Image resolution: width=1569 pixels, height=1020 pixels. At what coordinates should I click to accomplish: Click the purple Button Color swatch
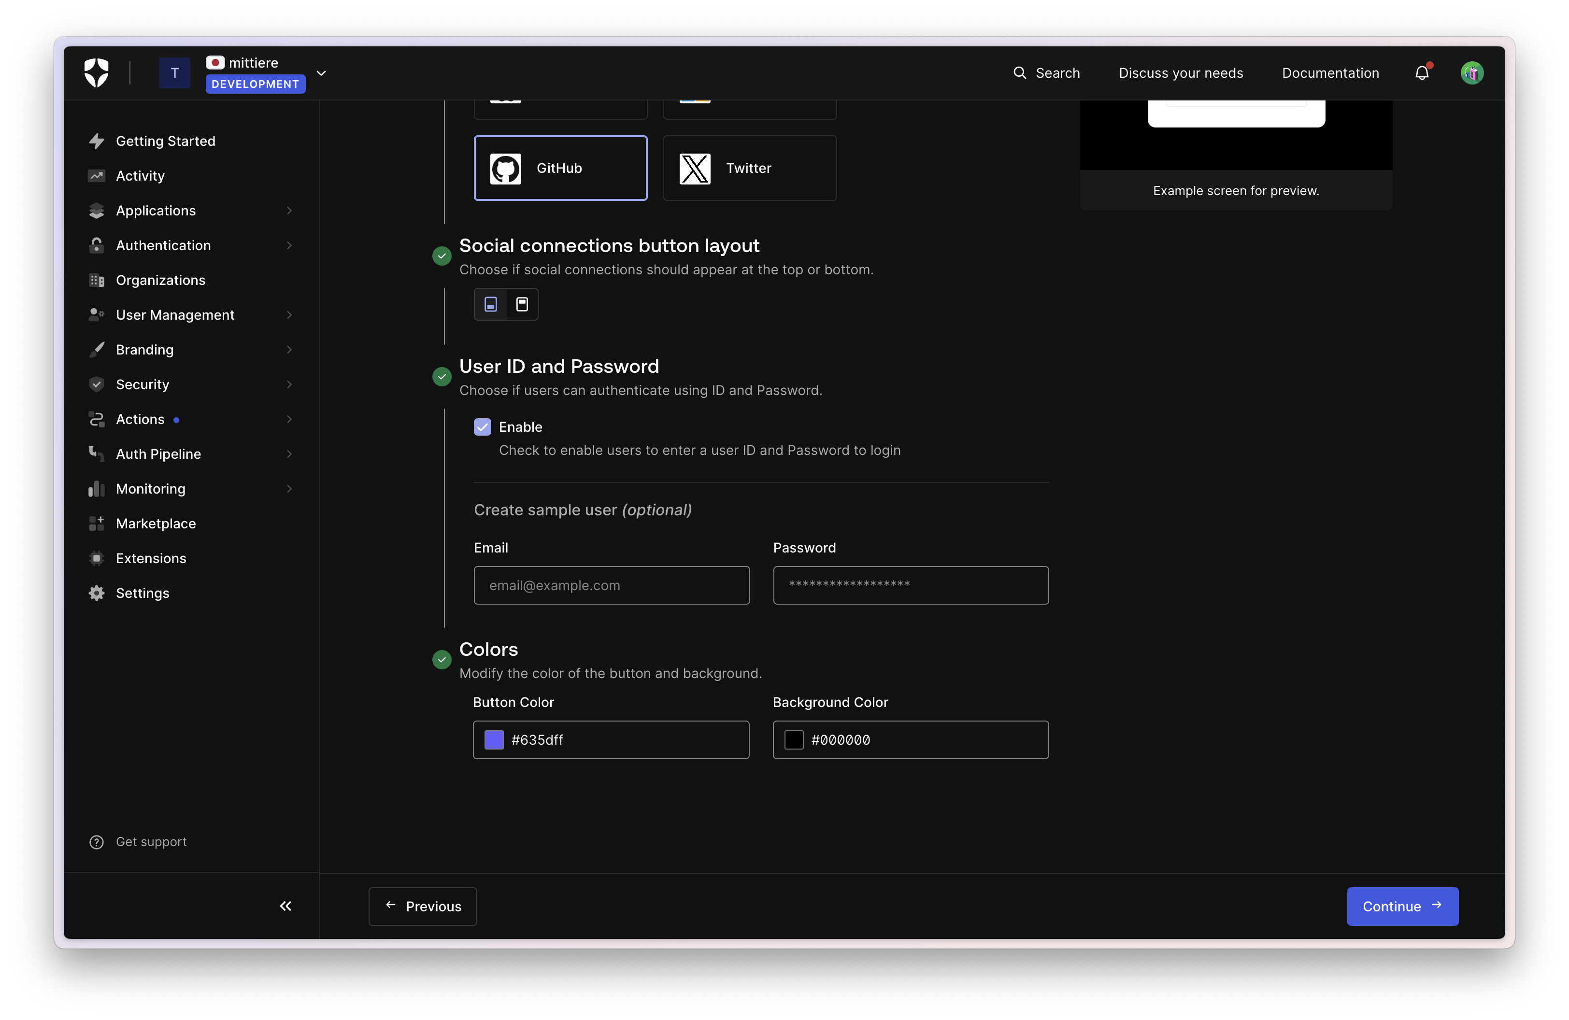coord(494,740)
